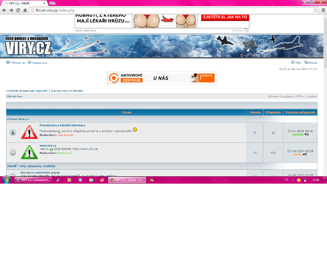The height and width of the screenshot is (258, 327).
Task: Open the Chrome menu icon
Action: tap(323, 10)
